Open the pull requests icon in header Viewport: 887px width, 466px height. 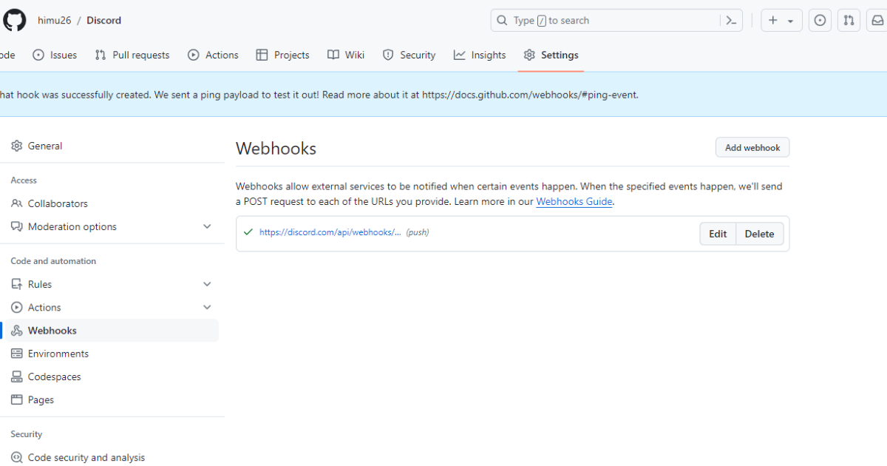[x=849, y=21]
